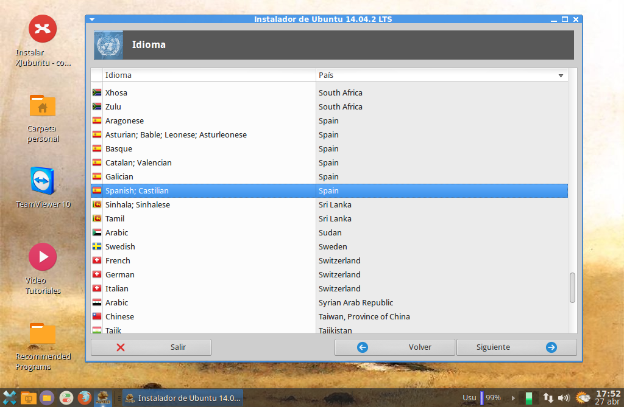624x407 pixels.
Task: Select the Galician language row
Action: click(329, 176)
